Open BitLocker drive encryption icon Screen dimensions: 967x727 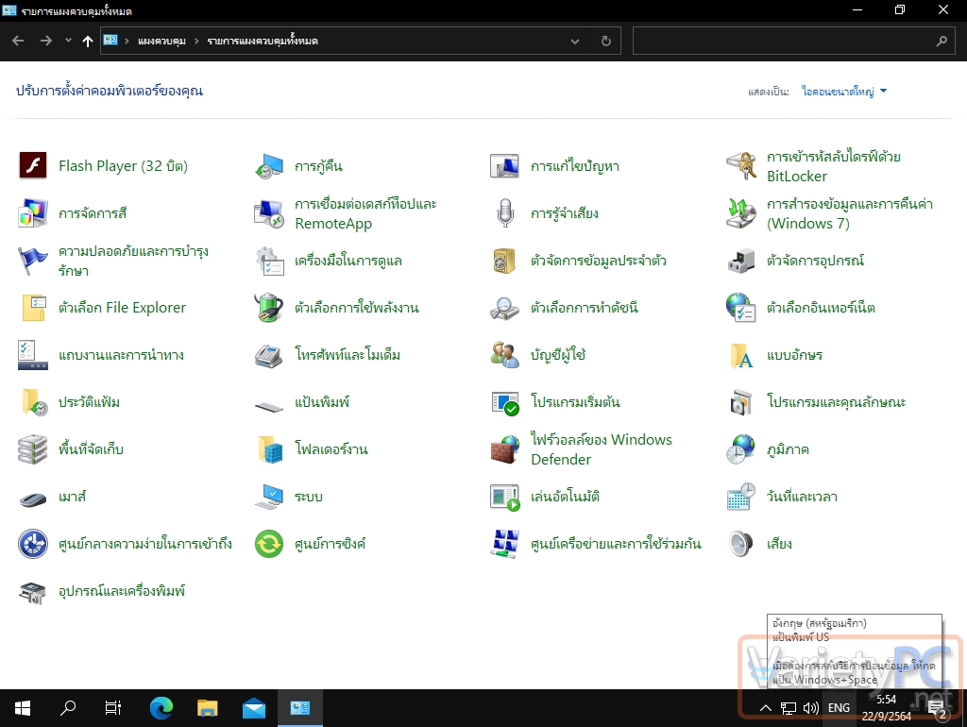[741, 166]
